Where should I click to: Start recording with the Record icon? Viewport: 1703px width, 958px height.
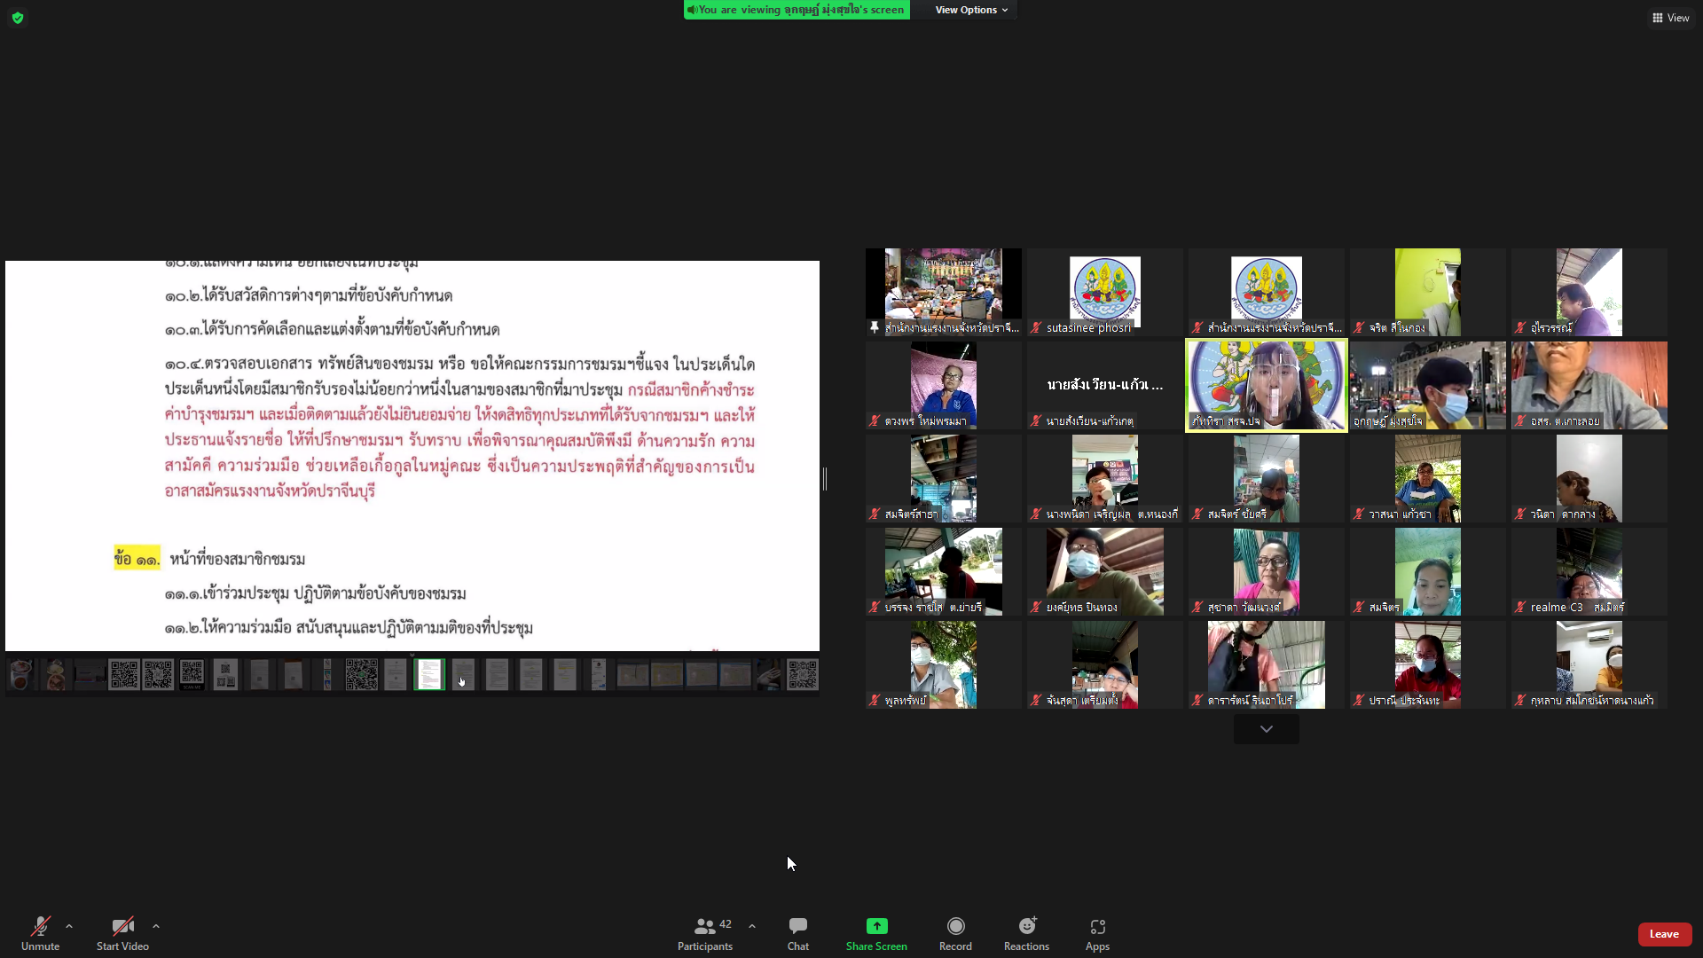point(955,926)
